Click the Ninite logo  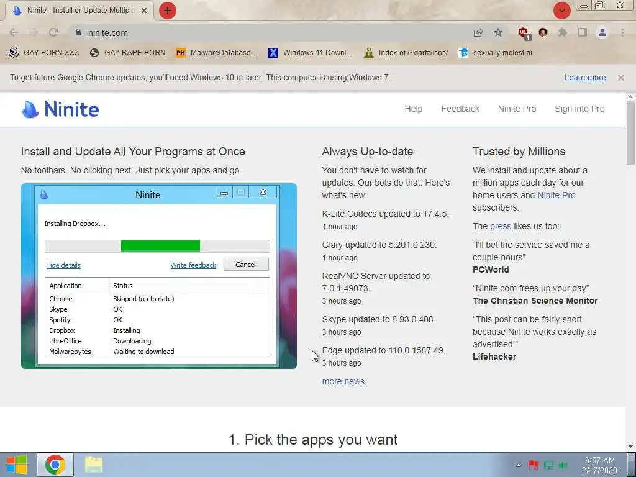(60, 109)
